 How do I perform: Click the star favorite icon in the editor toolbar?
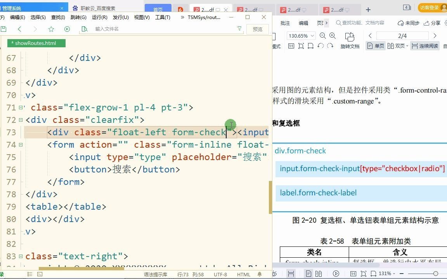(x=51, y=29)
